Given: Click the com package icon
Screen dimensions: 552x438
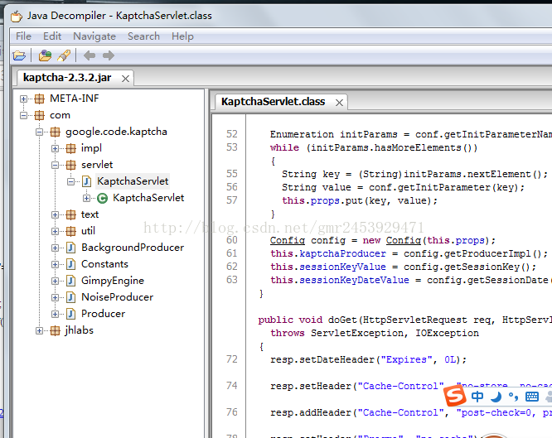Looking at the screenshot, I should coord(40,115).
